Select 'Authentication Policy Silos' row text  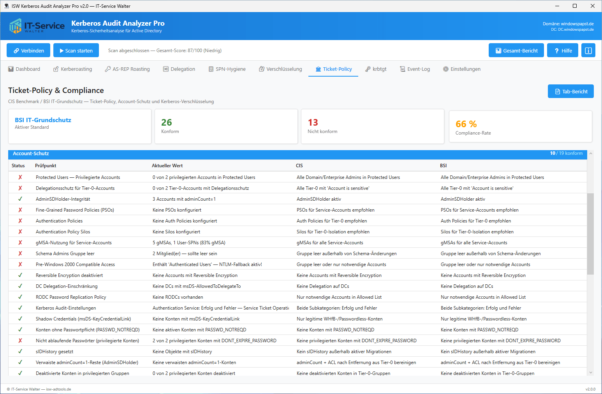point(63,232)
